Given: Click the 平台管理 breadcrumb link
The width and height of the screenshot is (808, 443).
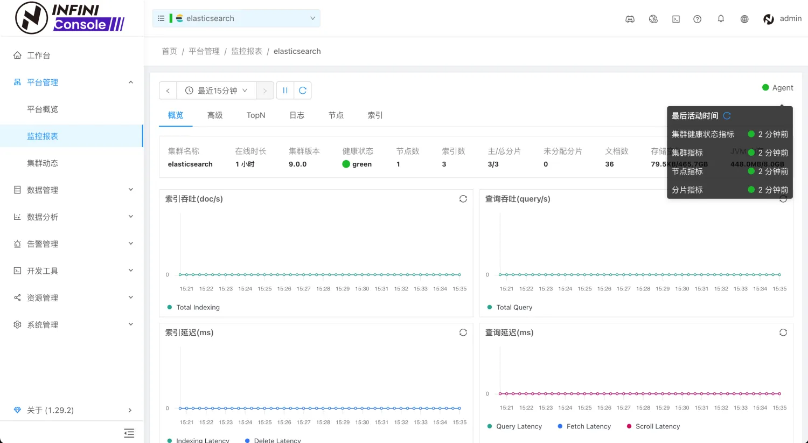Looking at the screenshot, I should tap(204, 51).
